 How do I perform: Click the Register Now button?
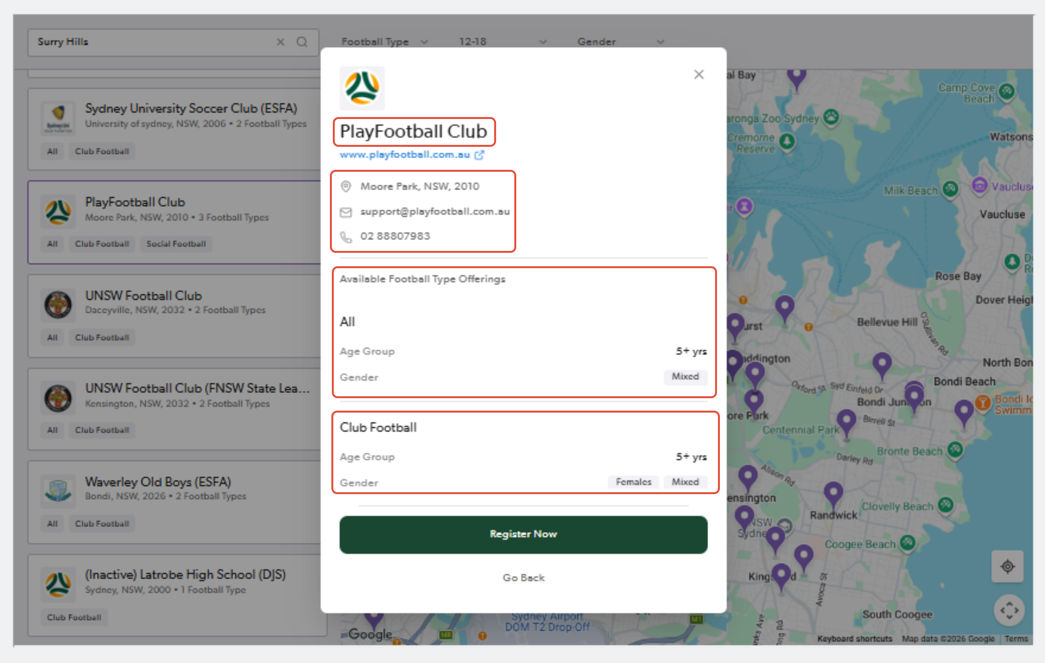coord(523,534)
